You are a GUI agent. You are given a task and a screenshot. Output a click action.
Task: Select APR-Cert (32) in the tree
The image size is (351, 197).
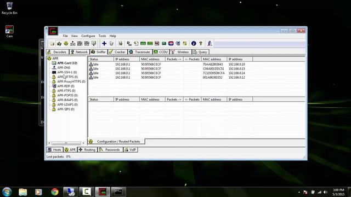67,63
